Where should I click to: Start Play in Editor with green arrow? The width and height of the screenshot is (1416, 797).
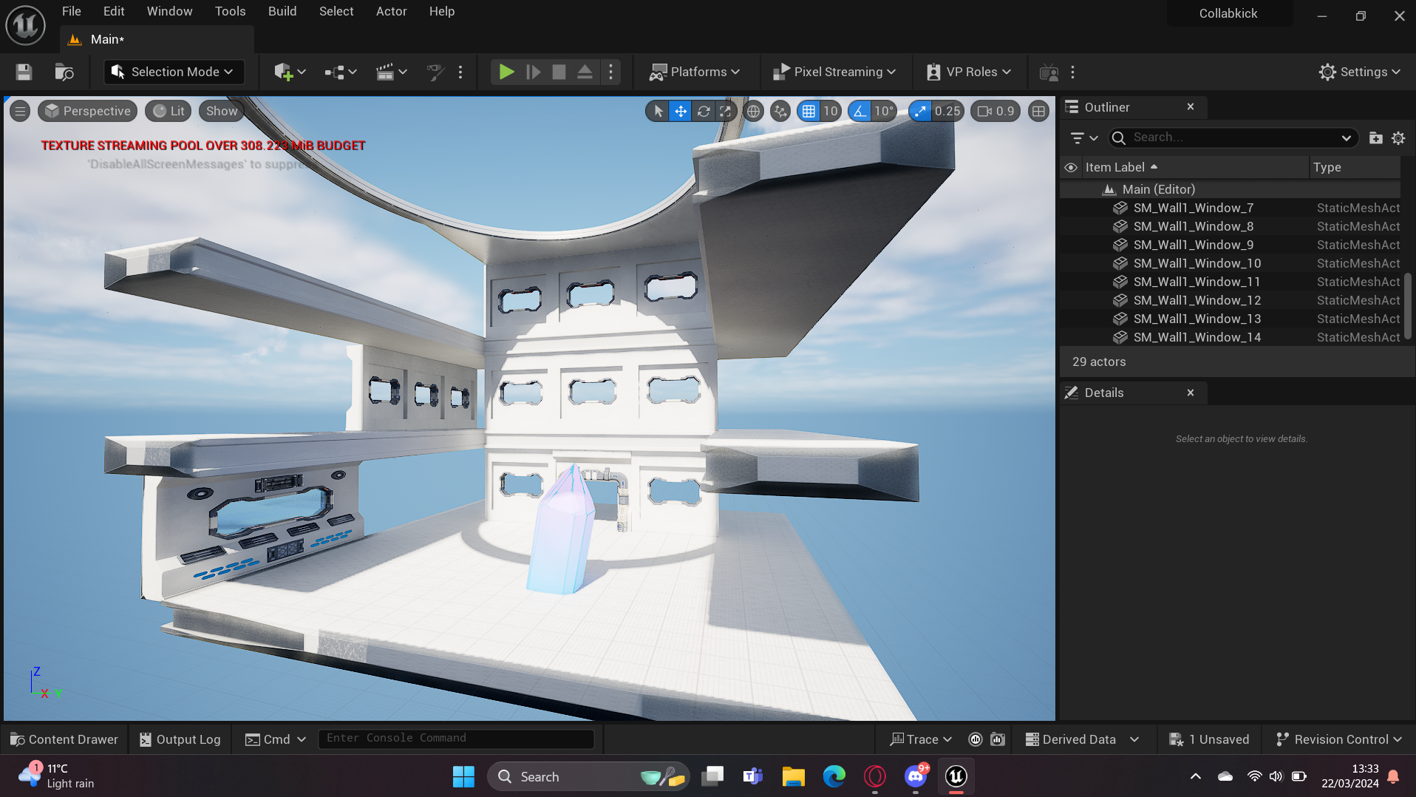pos(506,72)
